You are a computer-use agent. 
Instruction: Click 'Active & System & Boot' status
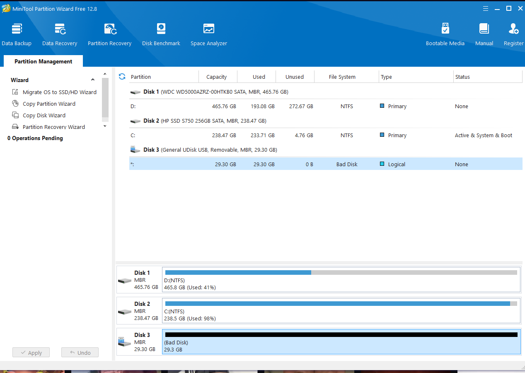(x=484, y=135)
